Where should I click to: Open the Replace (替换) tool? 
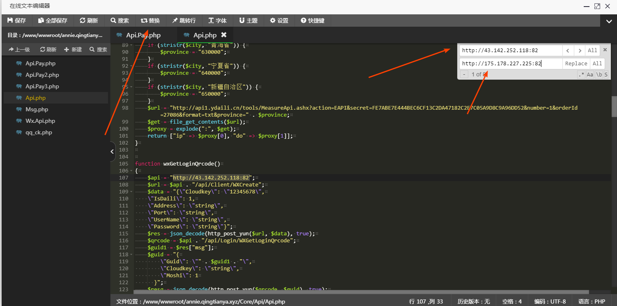tap(150, 21)
